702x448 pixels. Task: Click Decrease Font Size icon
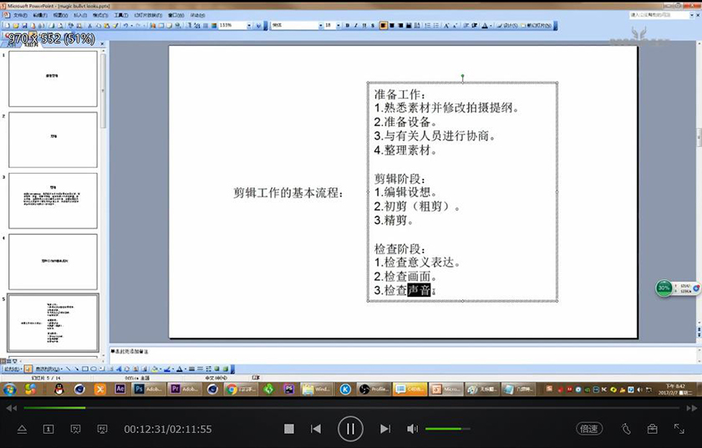pos(455,26)
